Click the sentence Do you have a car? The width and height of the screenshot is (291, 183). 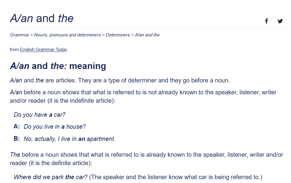(40, 115)
